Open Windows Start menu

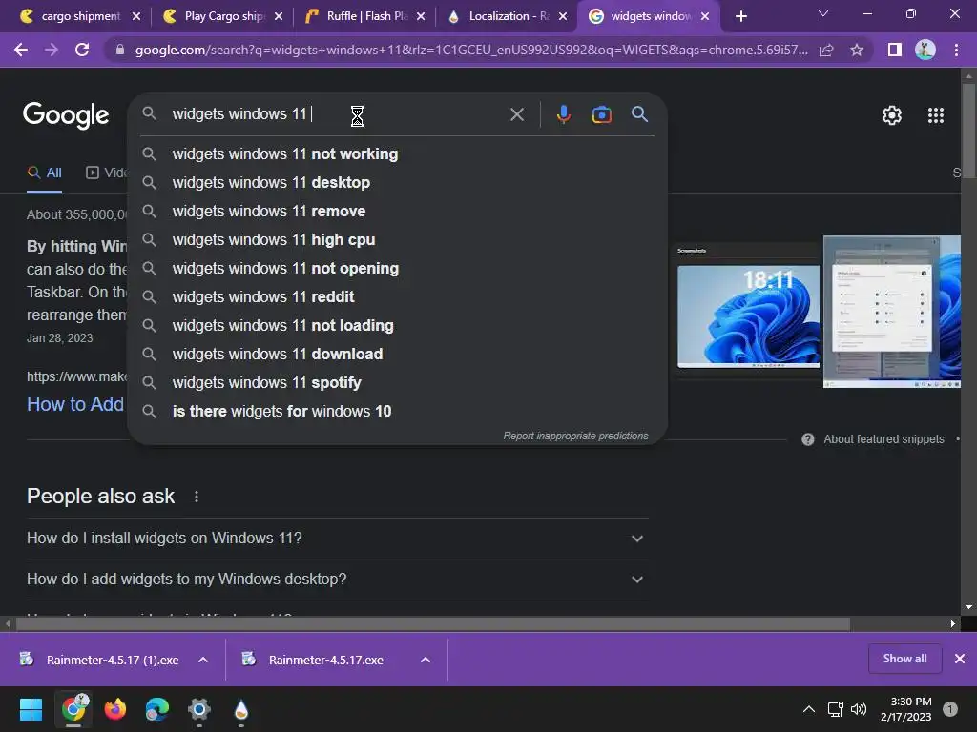pos(31,709)
